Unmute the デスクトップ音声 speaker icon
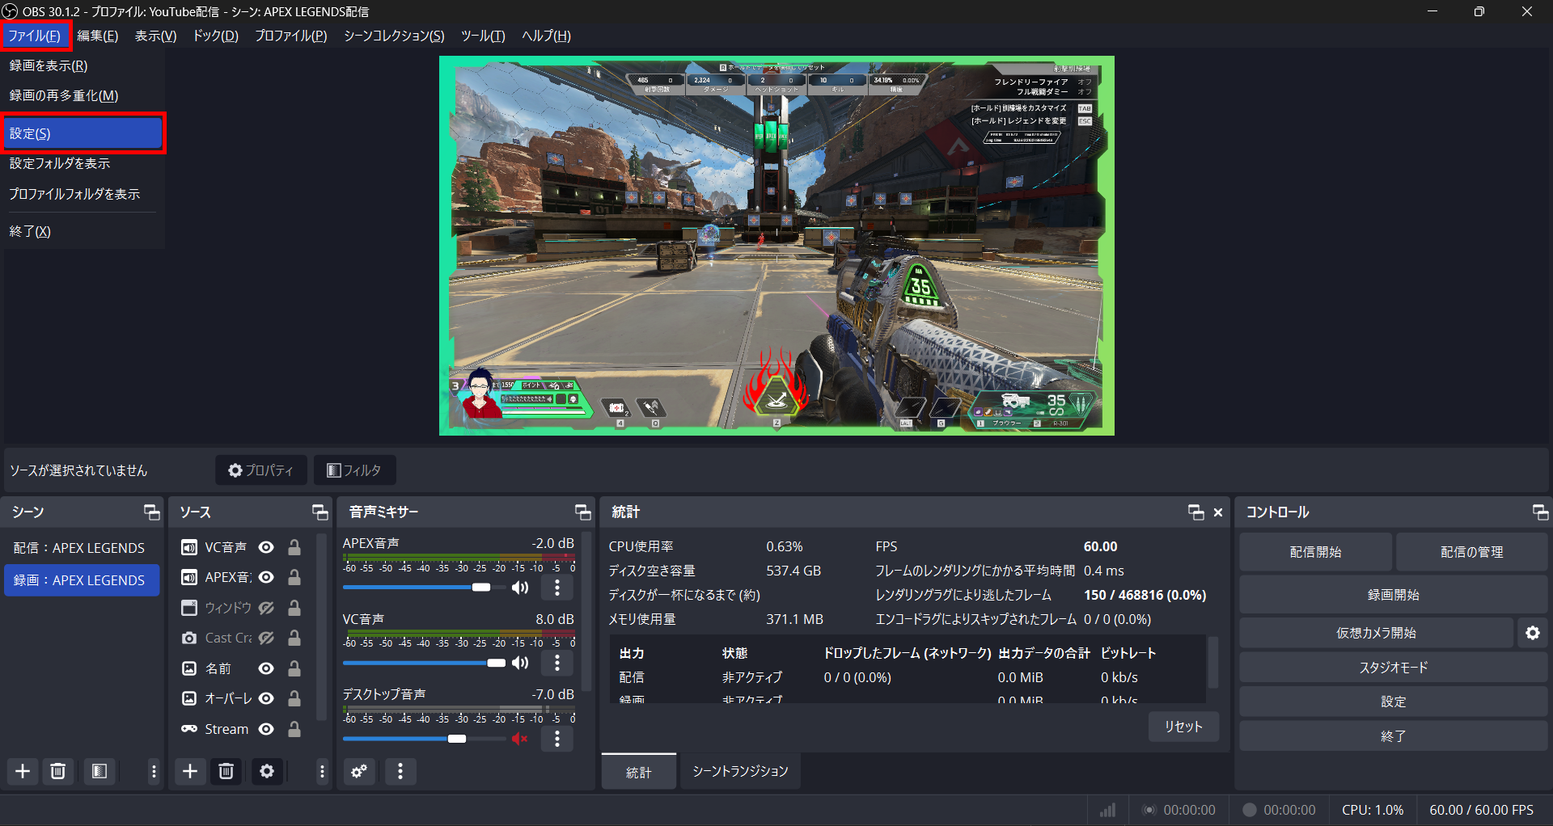 pyautogui.click(x=520, y=739)
